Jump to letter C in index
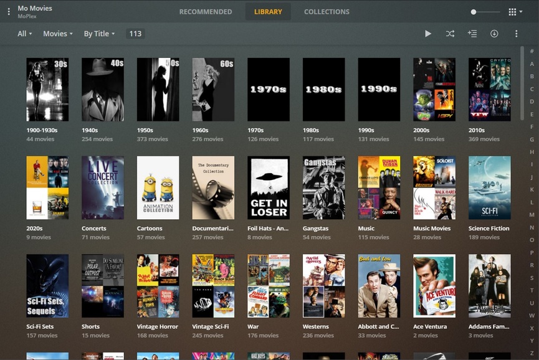 (532, 89)
